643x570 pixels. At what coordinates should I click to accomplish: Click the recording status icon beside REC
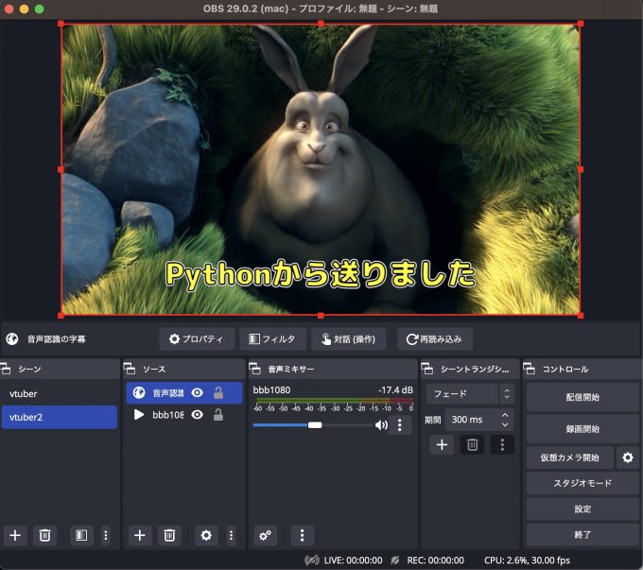[x=395, y=561]
